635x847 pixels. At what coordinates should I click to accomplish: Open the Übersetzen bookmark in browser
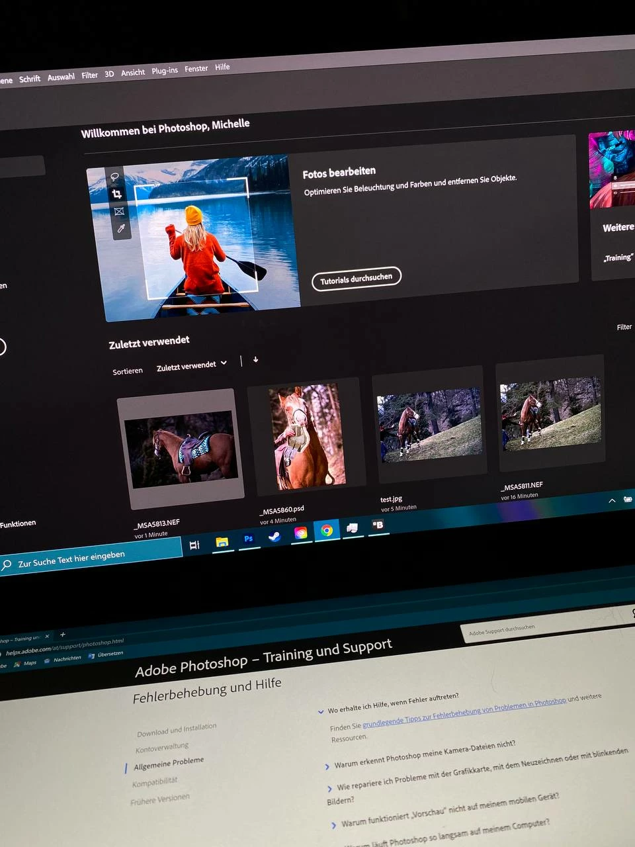[106, 654]
